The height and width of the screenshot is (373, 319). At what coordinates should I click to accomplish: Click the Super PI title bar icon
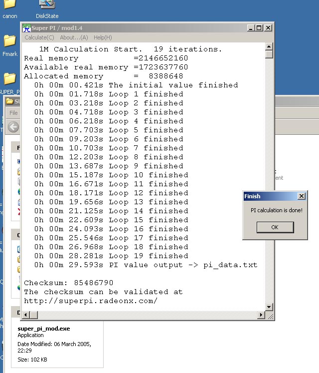click(x=26, y=28)
